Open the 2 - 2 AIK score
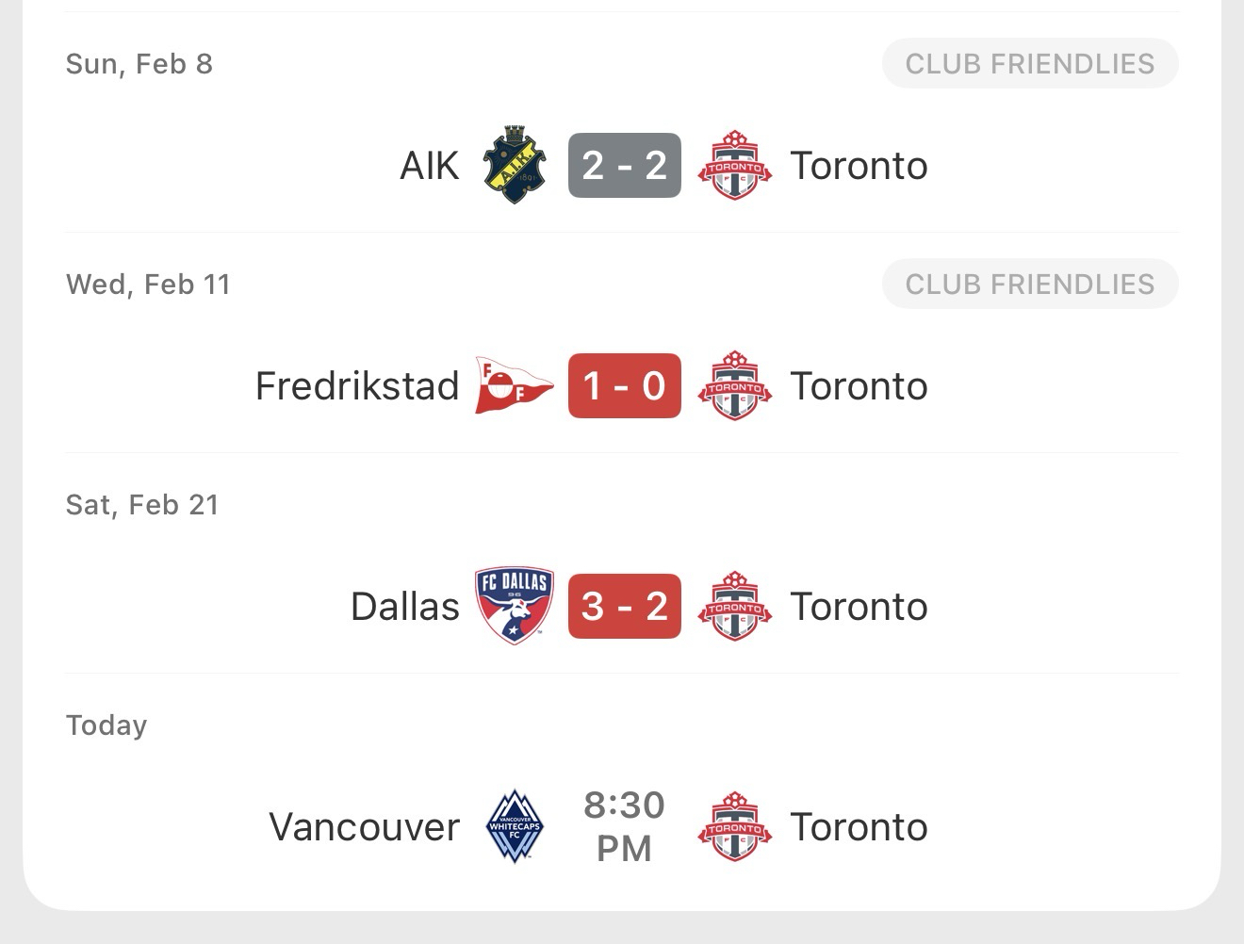 click(624, 165)
